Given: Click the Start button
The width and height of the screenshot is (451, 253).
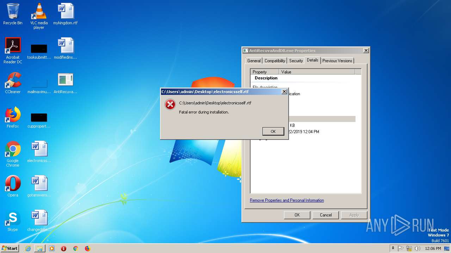Looking at the screenshot, I should 10,248.
